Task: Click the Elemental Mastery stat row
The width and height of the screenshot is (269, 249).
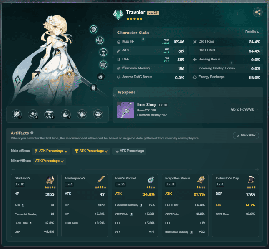Action: pyautogui.click(x=151, y=68)
